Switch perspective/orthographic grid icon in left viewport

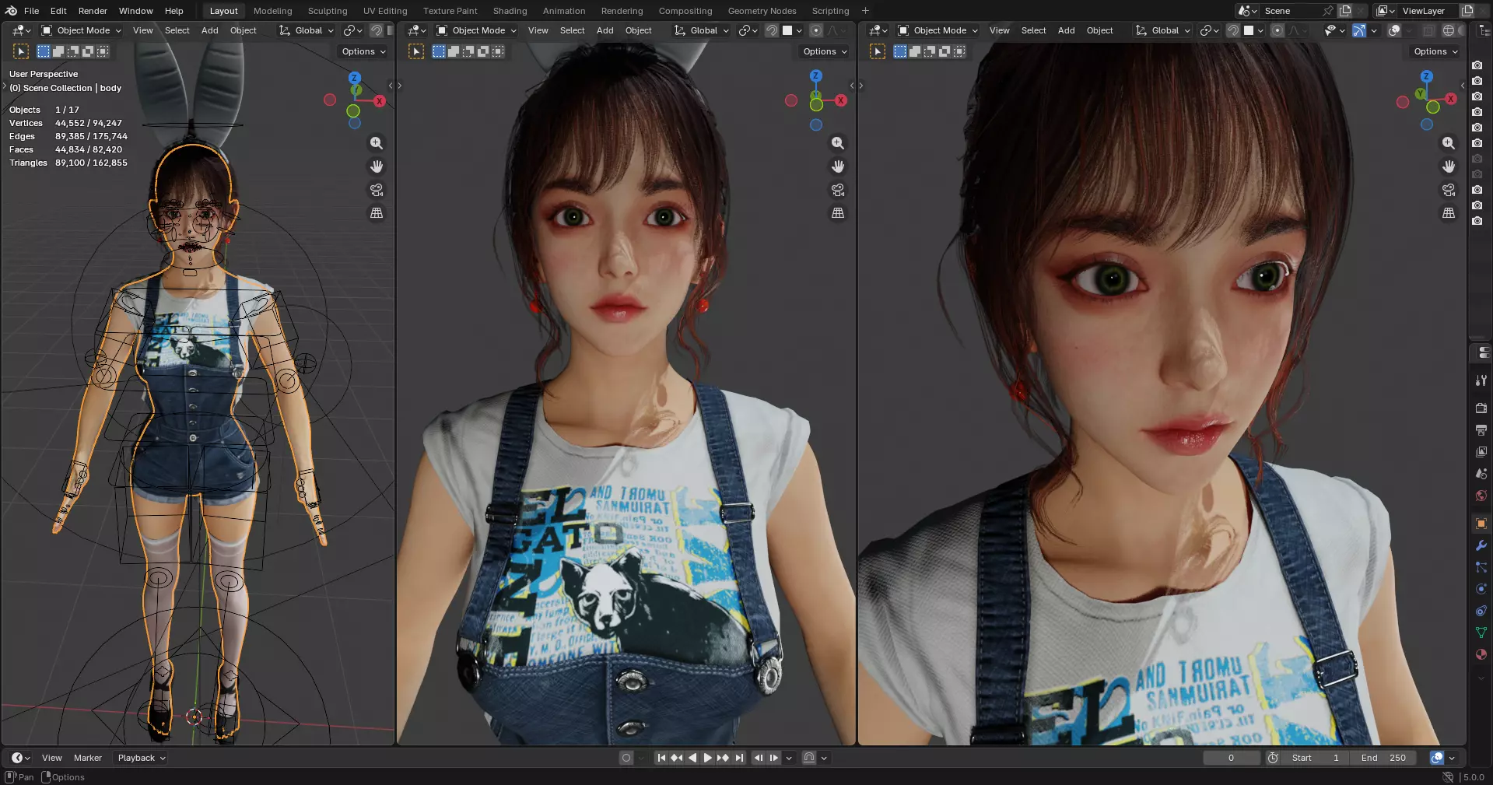coord(377,213)
